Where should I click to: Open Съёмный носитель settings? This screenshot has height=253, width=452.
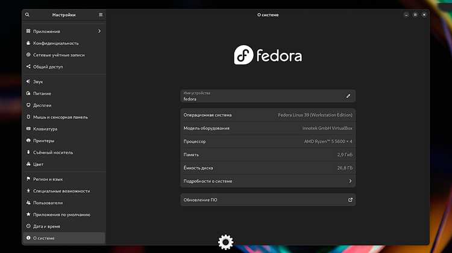click(x=64, y=152)
